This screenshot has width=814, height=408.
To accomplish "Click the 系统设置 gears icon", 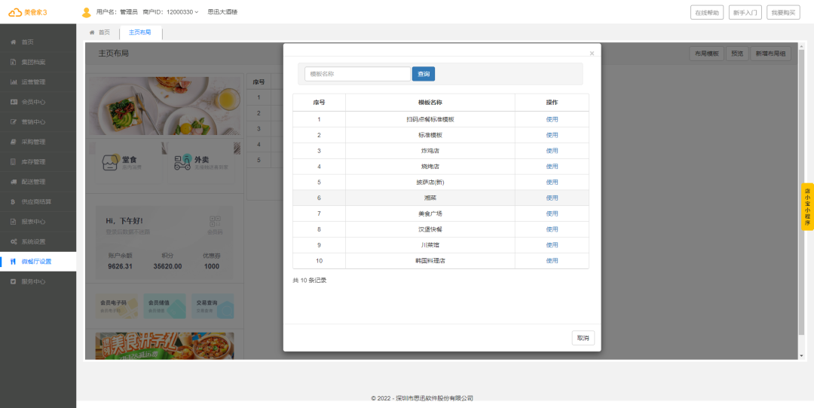I will click(x=14, y=241).
